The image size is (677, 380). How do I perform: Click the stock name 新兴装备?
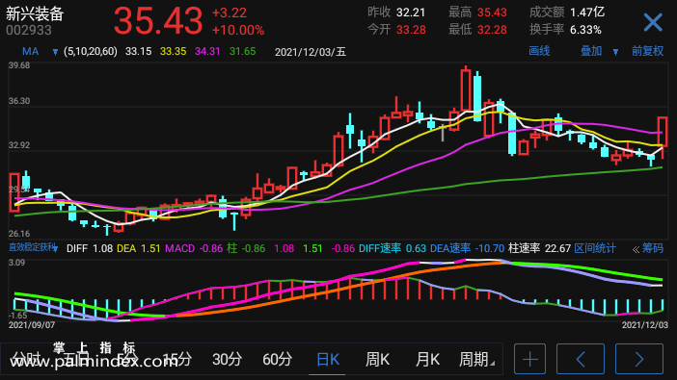click(35, 14)
